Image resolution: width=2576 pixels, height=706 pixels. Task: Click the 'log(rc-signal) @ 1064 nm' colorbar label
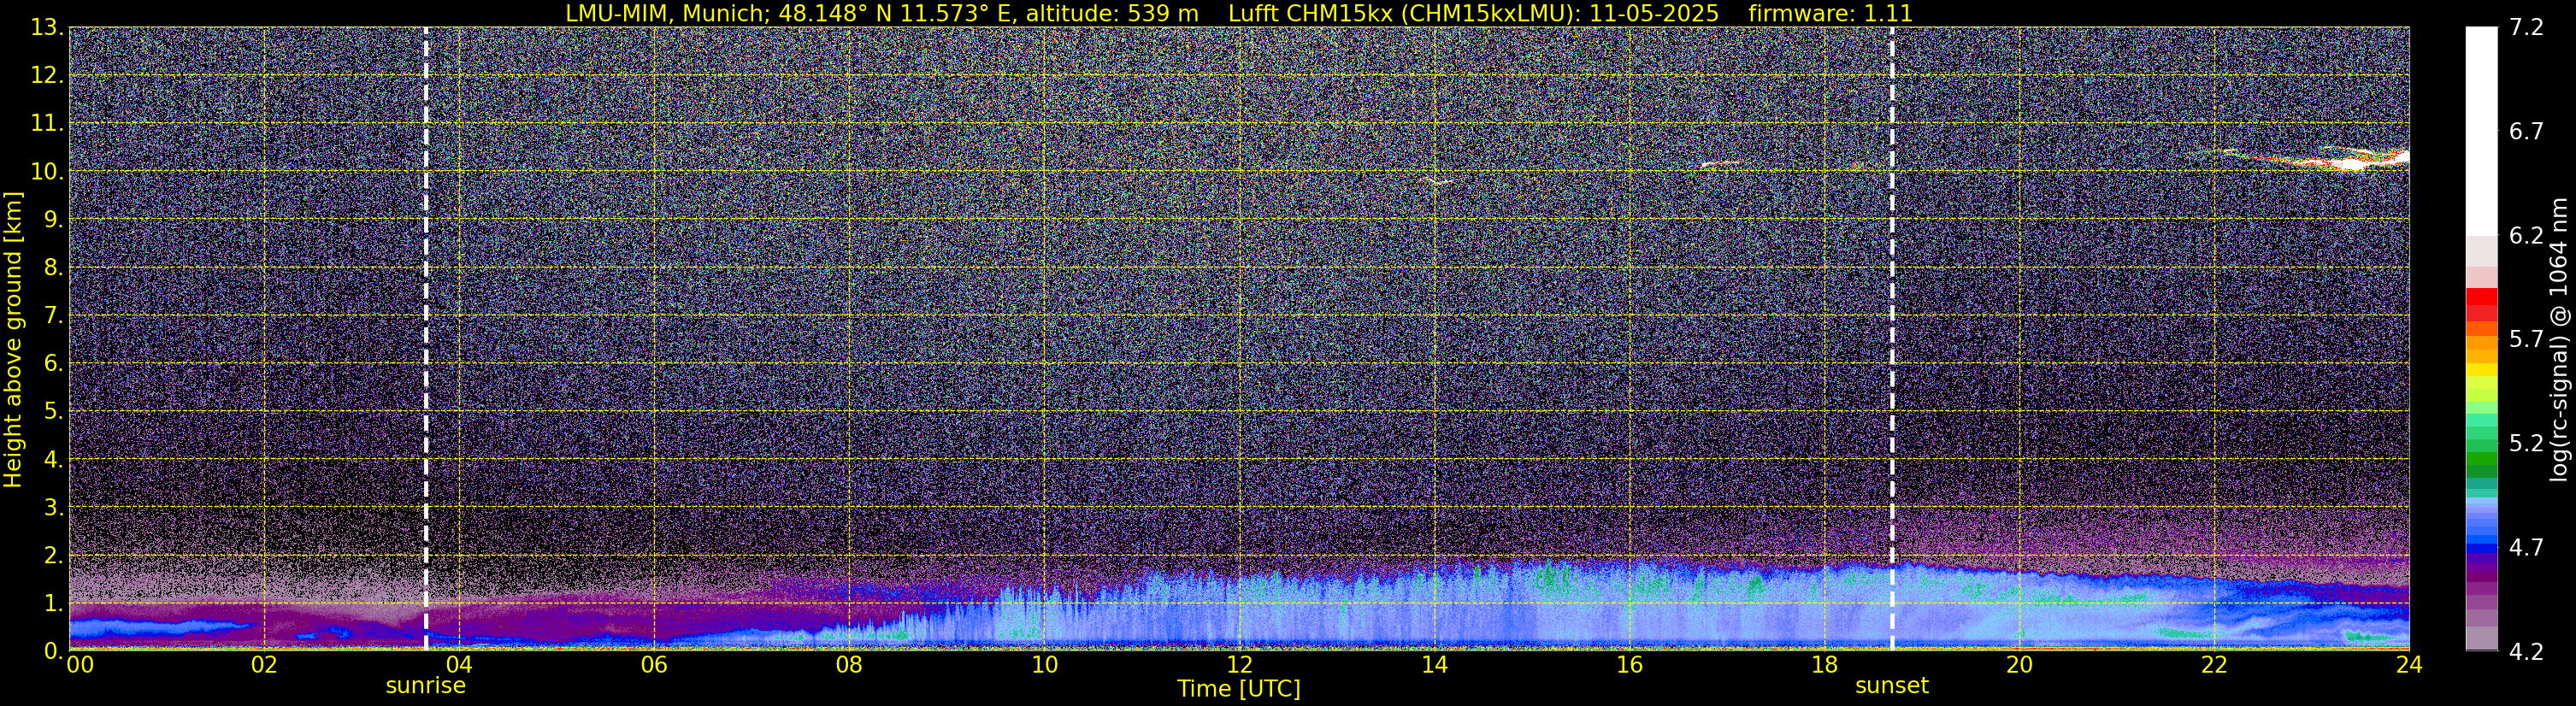coord(2560,339)
